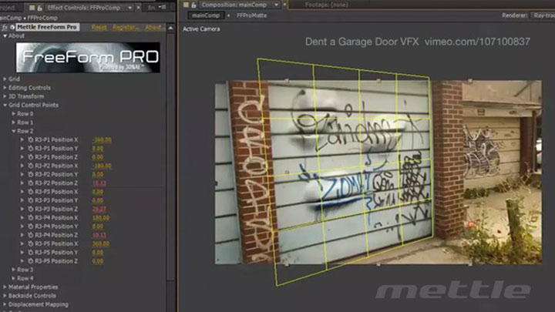The height and width of the screenshot is (312, 555).
Task: Click the Reset link for FreeForm Pro
Action: coord(99,27)
